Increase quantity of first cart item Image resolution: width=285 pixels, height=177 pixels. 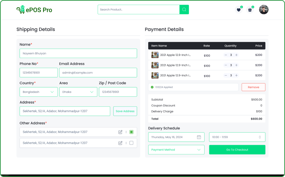click(x=236, y=55)
